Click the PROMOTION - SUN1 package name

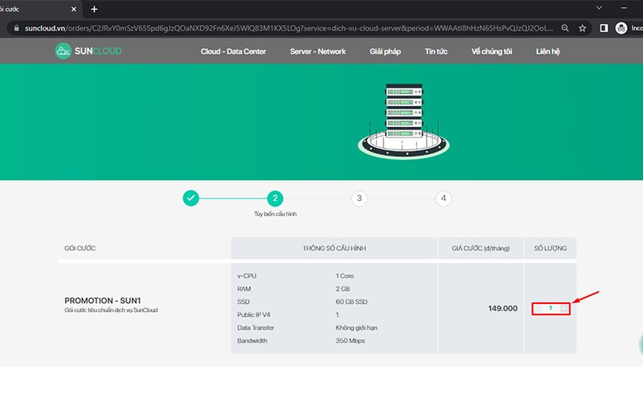pos(103,301)
